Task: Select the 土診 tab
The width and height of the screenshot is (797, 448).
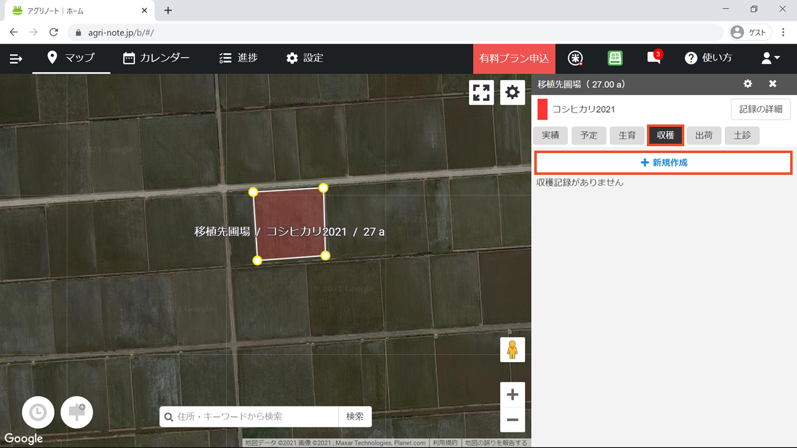Action: [742, 135]
